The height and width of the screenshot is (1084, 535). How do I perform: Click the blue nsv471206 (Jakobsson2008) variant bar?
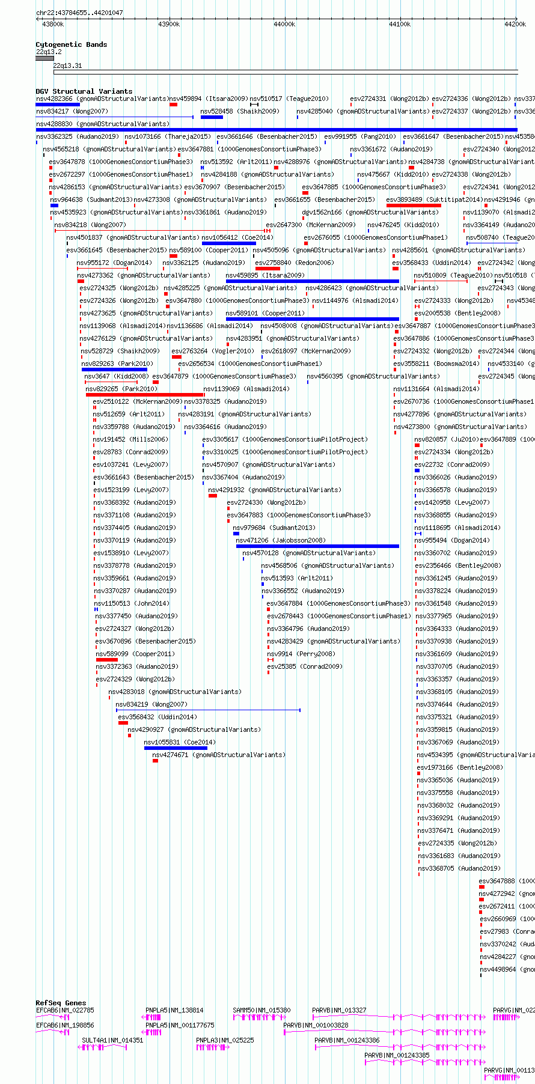317,546
